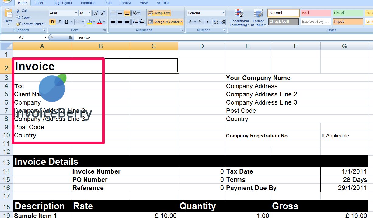Apply the Bad cell style
Image resolution: width=373 pixels, height=218 pixels.
pyautogui.click(x=315, y=13)
